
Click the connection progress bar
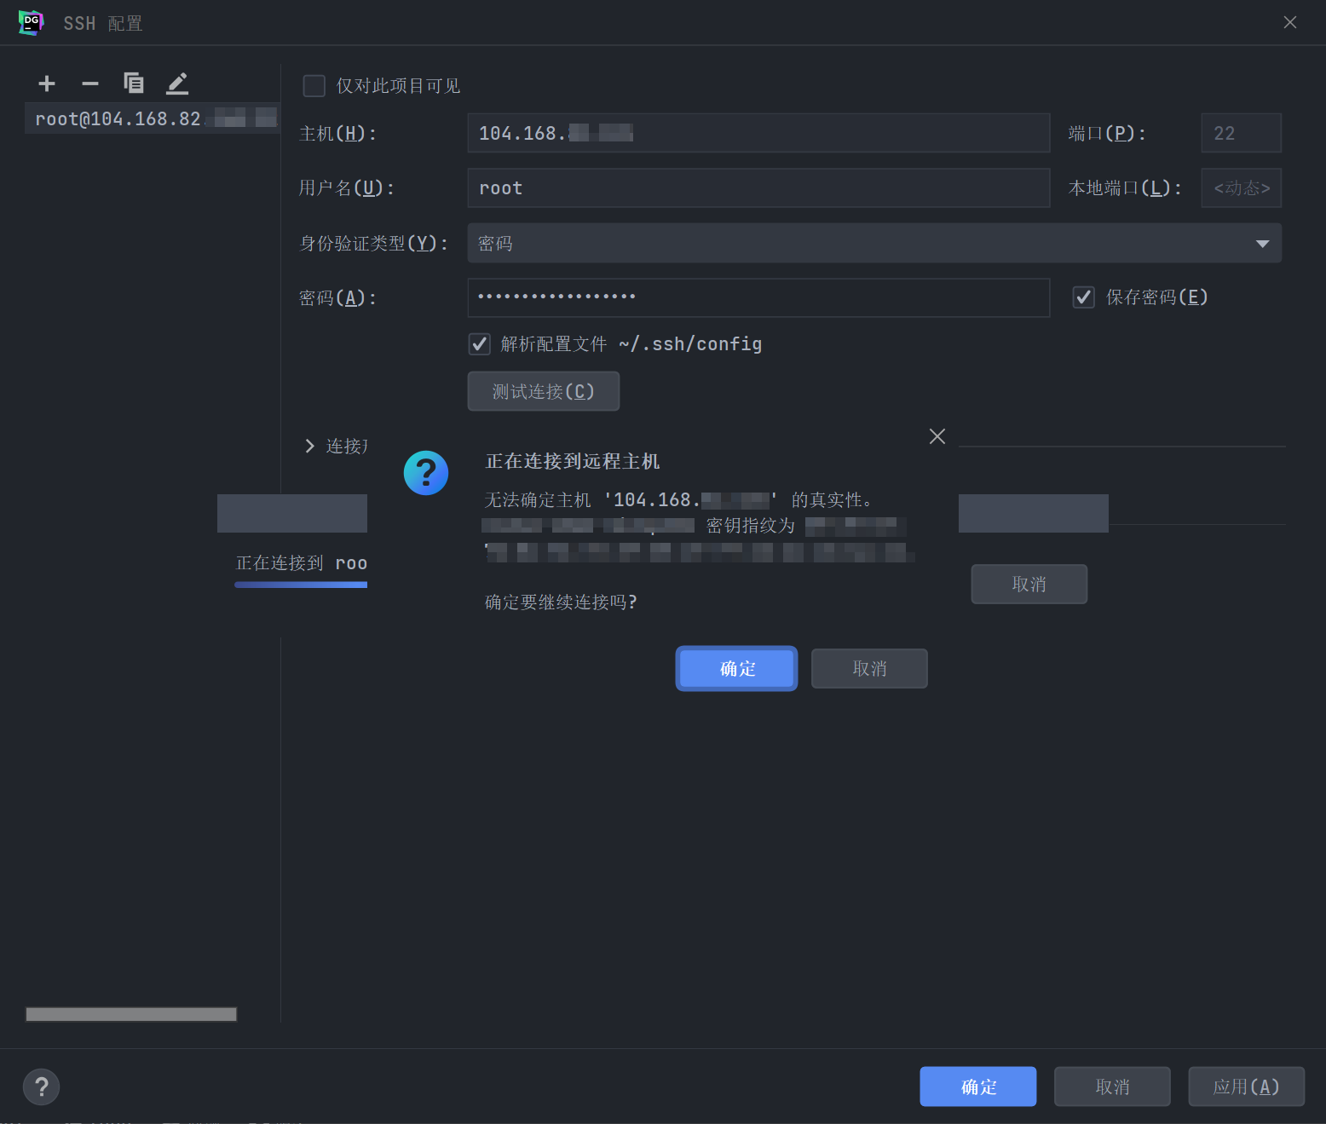click(x=300, y=585)
